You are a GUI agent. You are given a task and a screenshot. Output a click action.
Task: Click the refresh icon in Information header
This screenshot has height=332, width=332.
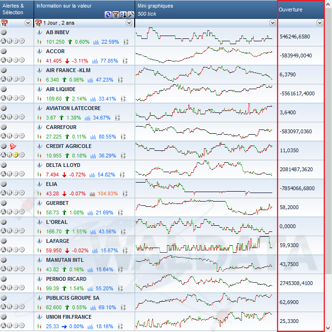pos(108,15)
